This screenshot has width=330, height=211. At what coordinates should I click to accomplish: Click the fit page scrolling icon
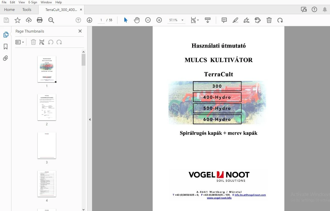coord(193,20)
